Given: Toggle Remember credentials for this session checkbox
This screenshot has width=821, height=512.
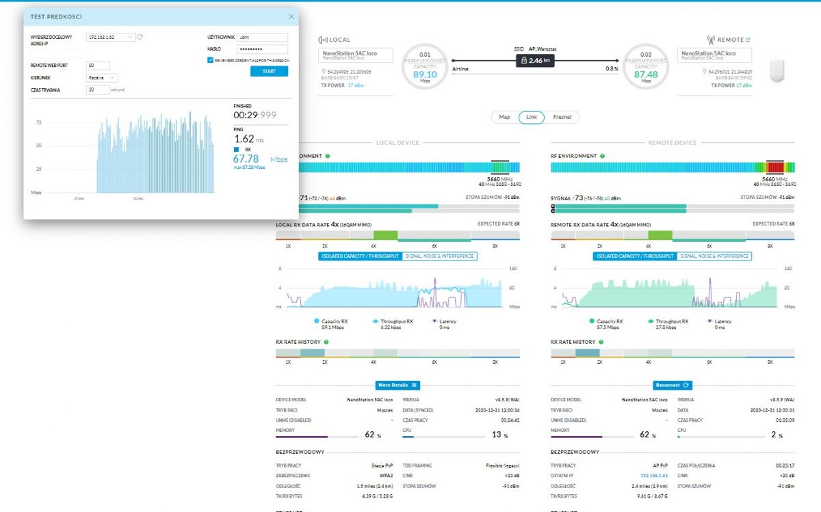Looking at the screenshot, I should [x=210, y=60].
